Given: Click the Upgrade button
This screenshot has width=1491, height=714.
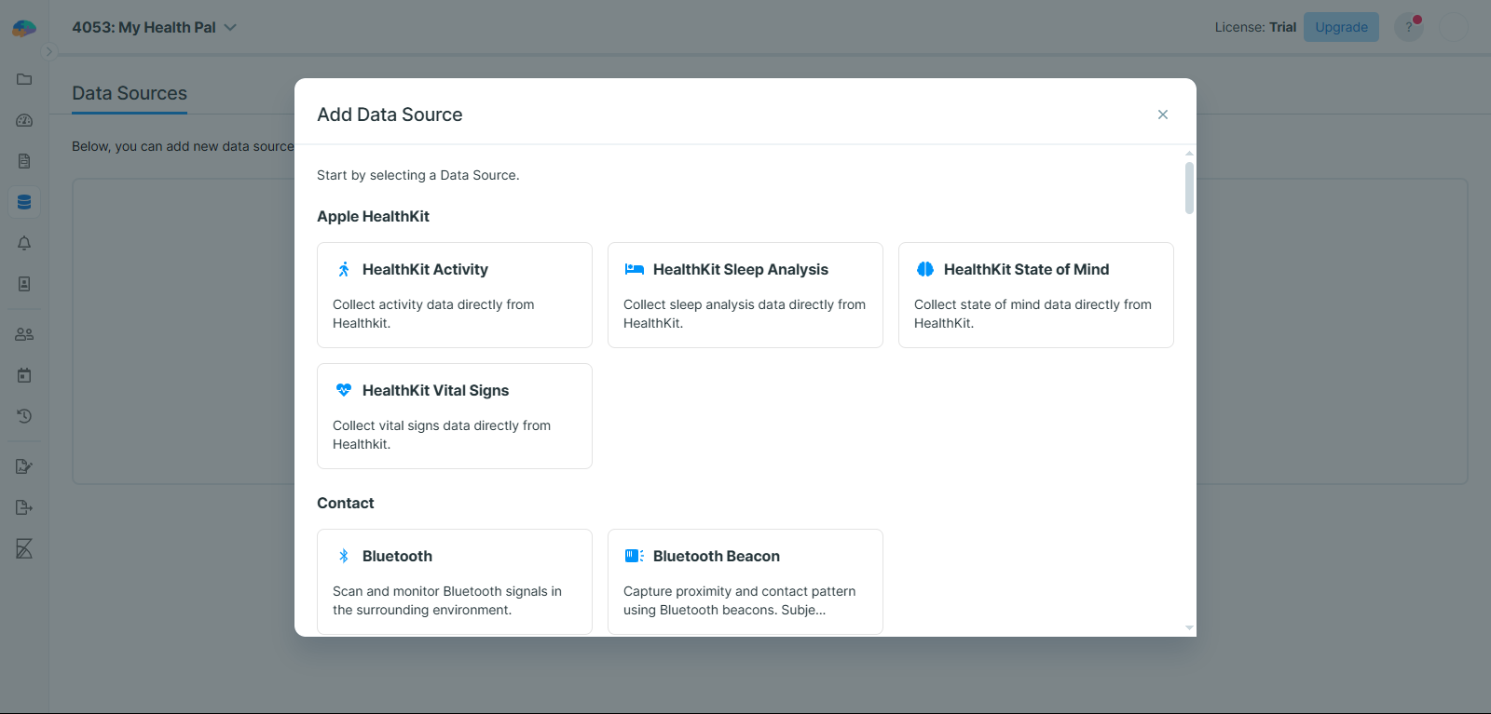Looking at the screenshot, I should pos(1341,27).
